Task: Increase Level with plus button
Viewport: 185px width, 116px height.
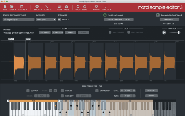Action: (x=134, y=91)
